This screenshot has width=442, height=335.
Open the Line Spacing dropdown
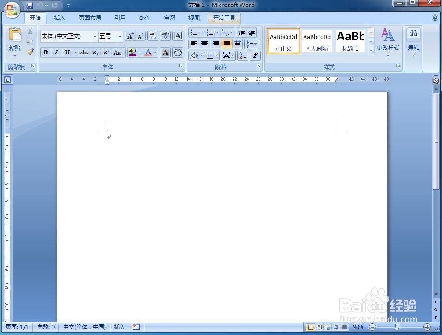pyautogui.click(x=252, y=44)
